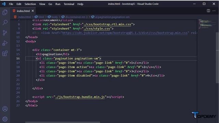
Task: Open the Extensions view
Action: tap(5, 53)
